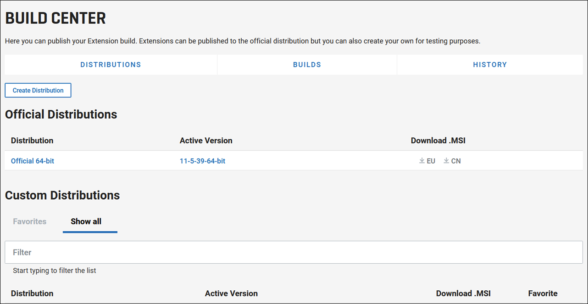Click the Distribution header in official table
The image size is (588, 304).
coord(32,141)
